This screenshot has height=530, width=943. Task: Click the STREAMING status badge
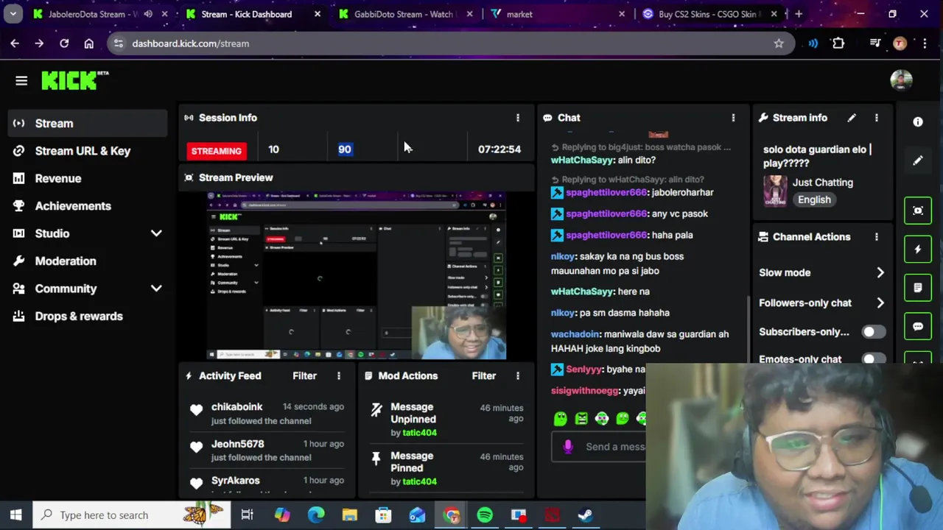click(216, 151)
